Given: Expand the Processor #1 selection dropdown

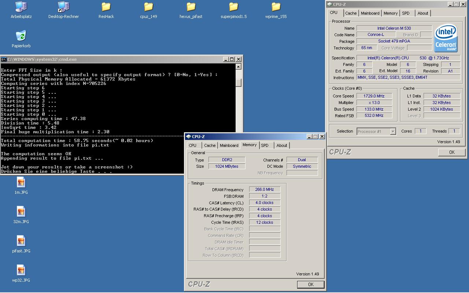Looking at the screenshot, I should [393, 131].
